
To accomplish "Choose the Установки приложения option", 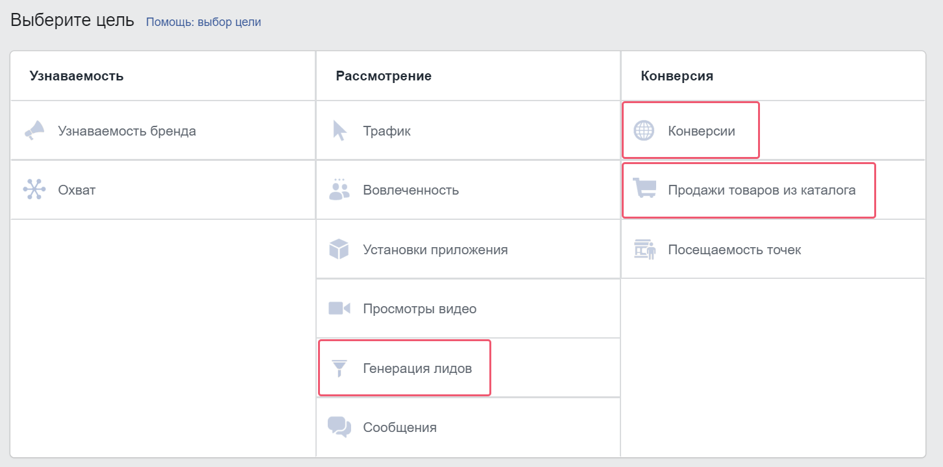I will pyautogui.click(x=435, y=250).
